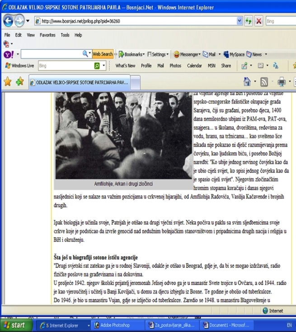Click What's New in Windows Live toolbar

[x=125, y=65]
